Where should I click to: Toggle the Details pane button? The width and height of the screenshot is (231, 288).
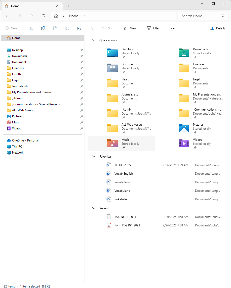coord(218,28)
